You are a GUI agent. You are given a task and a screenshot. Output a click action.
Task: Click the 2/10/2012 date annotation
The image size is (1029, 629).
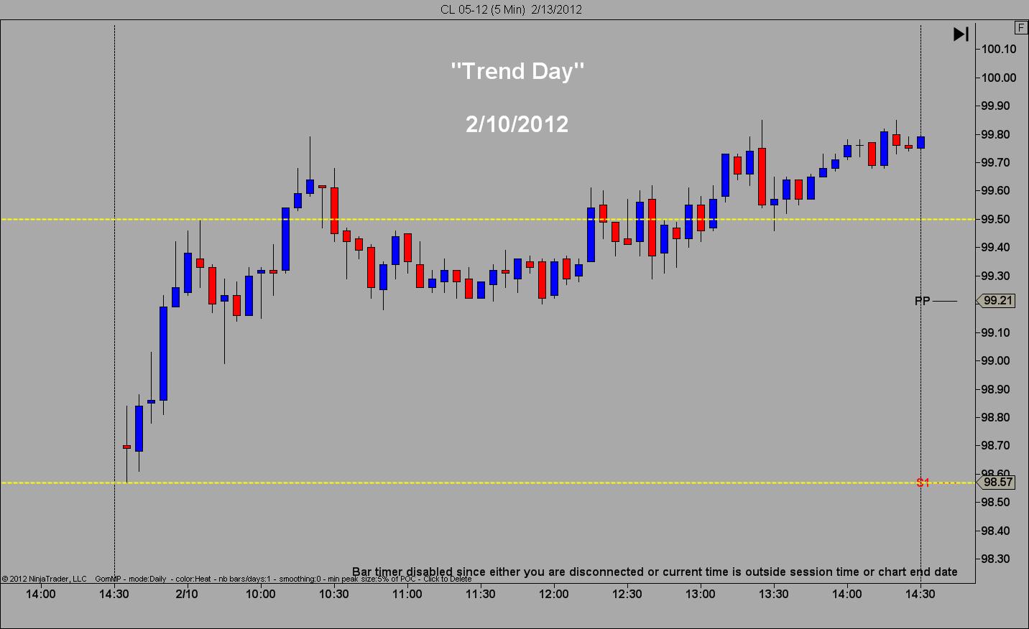coord(517,124)
